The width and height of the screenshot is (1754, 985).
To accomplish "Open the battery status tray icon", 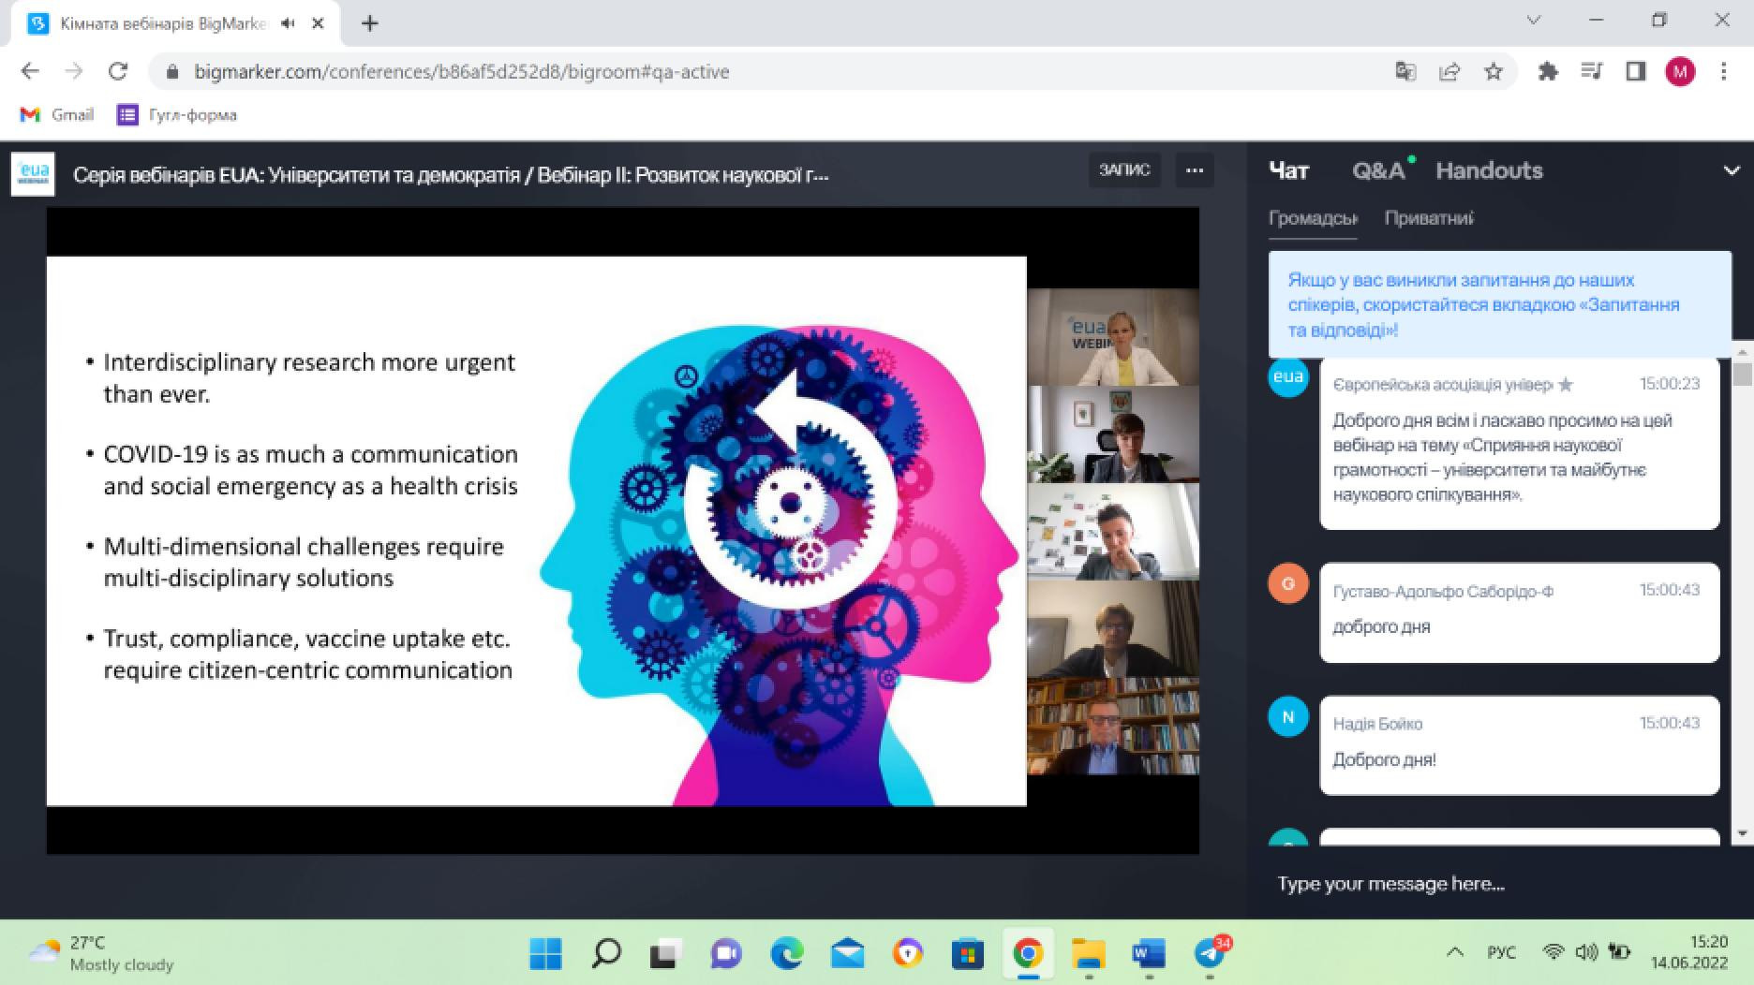I will 1619,953.
